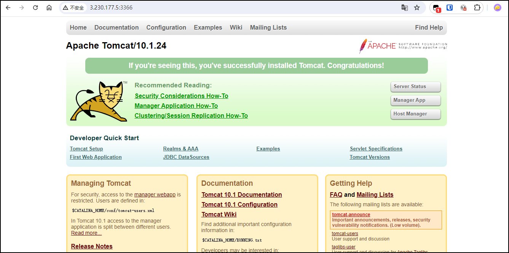
Task: Open Security Considerations How-To link
Action: point(182,96)
